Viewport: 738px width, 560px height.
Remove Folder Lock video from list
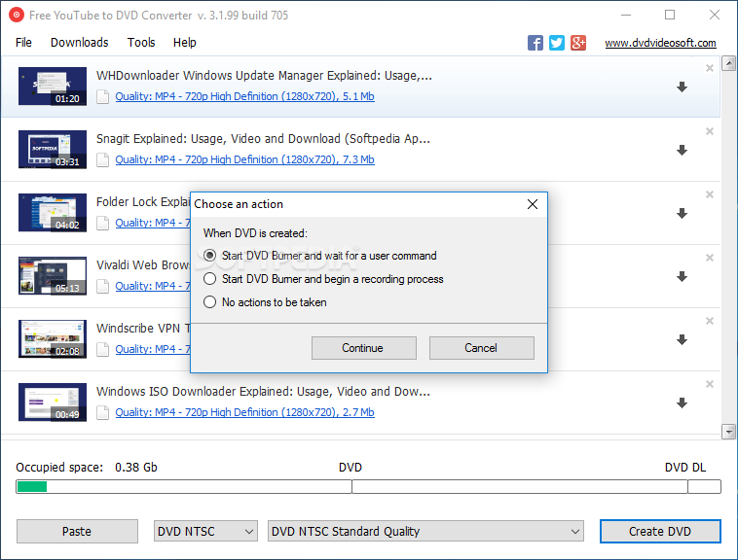(x=710, y=194)
